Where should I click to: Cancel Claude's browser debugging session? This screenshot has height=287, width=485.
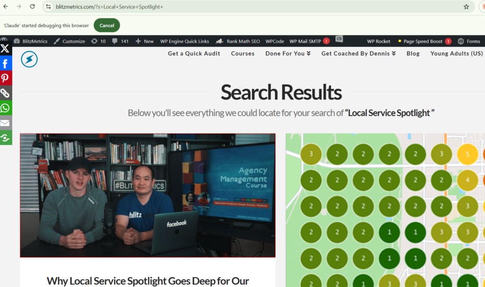[x=107, y=25]
